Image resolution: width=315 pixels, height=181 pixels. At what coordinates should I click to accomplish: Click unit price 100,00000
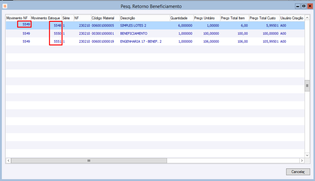click(211, 34)
